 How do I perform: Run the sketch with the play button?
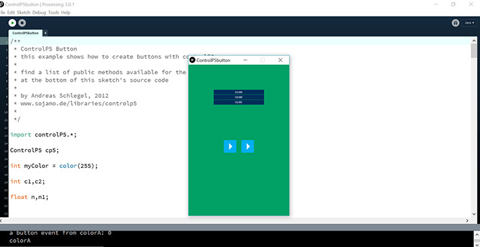(12, 23)
